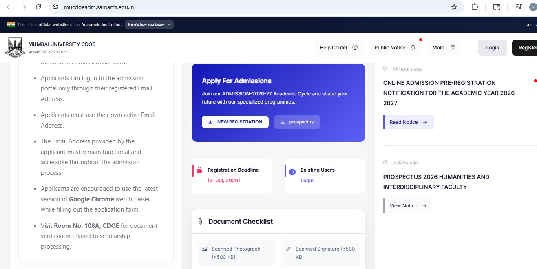Click the Mumbai University crest logo
The image size is (537, 269).
[x=15, y=47]
